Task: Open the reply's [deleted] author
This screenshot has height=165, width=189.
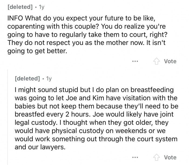Action: (26, 78)
